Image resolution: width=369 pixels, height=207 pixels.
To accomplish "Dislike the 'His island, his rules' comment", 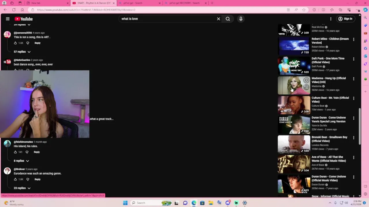I will (27, 152).
